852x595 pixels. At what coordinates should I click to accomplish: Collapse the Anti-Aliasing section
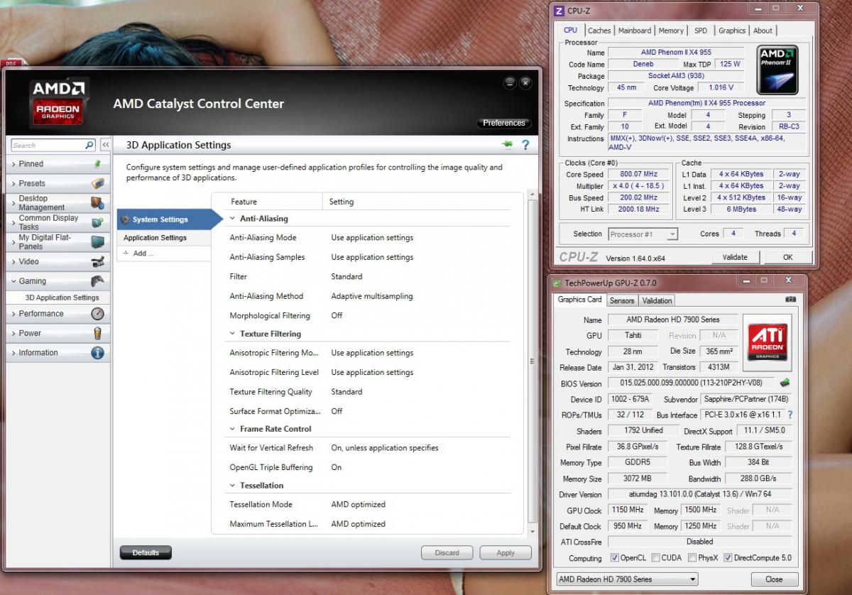(x=232, y=219)
